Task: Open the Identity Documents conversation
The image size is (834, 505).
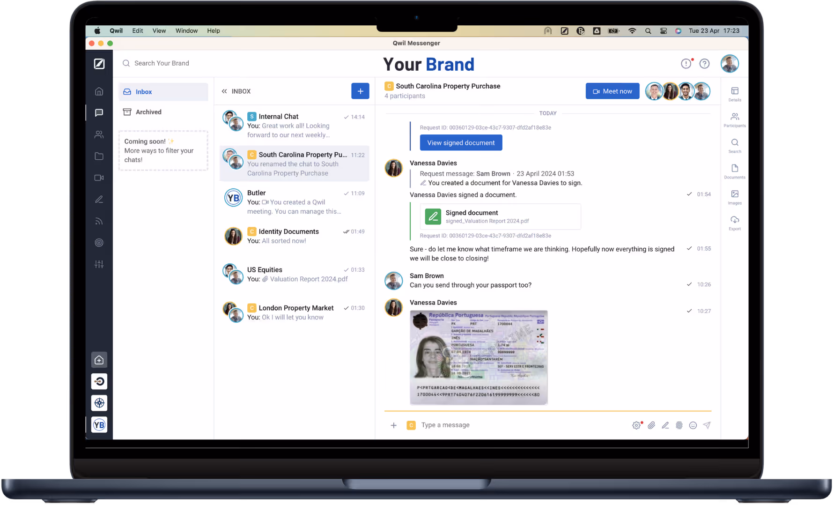Action: click(295, 236)
